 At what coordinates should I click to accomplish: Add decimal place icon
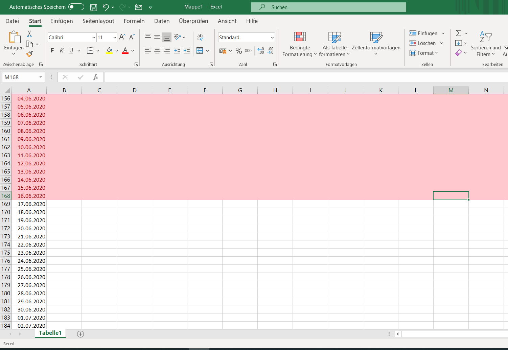[261, 51]
